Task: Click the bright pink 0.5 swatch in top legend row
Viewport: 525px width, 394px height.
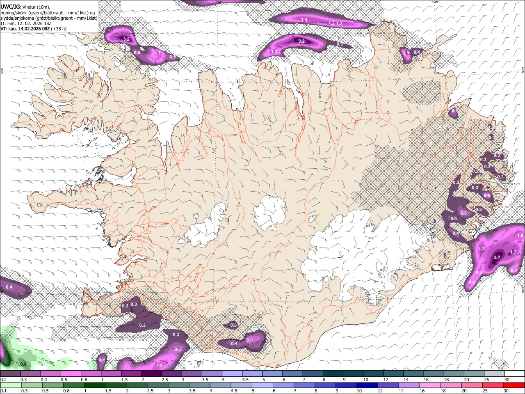Action: pos(71,374)
